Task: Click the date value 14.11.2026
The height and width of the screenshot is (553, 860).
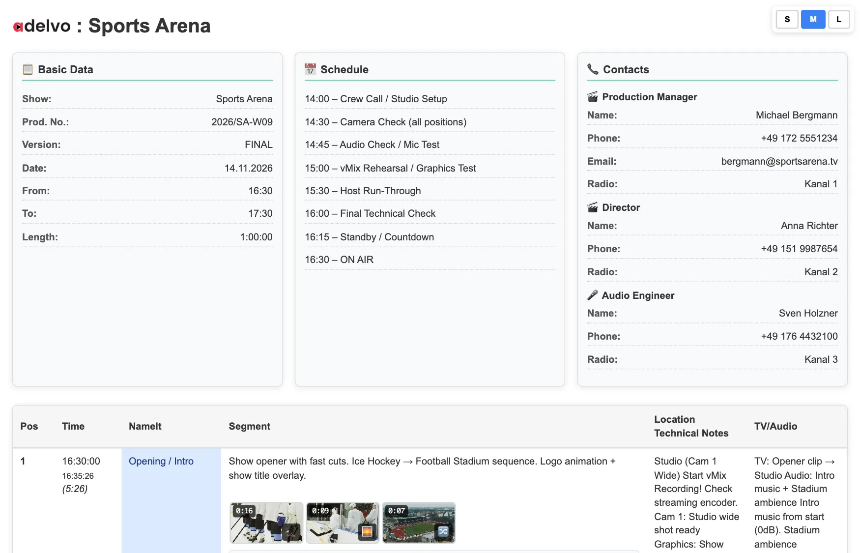Action: (x=249, y=168)
